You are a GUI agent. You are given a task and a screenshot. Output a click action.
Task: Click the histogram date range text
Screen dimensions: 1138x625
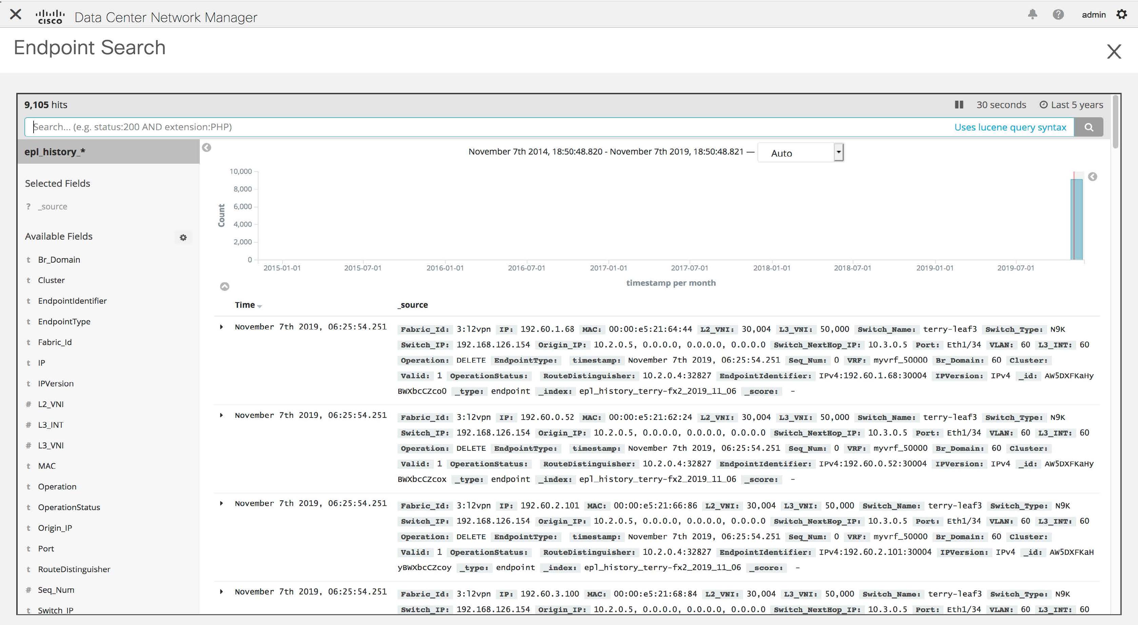click(x=606, y=152)
